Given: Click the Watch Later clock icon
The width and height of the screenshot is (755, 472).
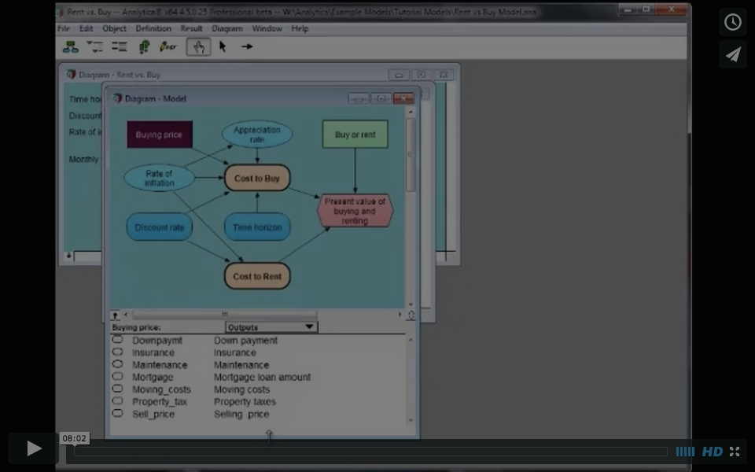Looking at the screenshot, I should click(x=732, y=22).
